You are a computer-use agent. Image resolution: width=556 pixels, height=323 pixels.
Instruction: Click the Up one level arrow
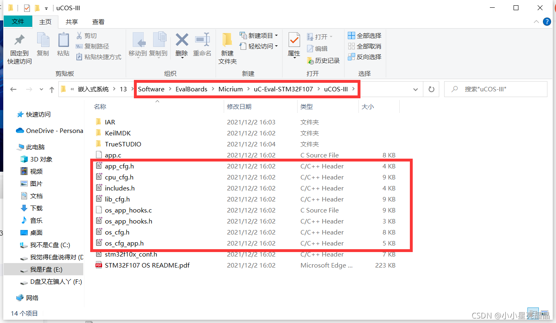51,89
